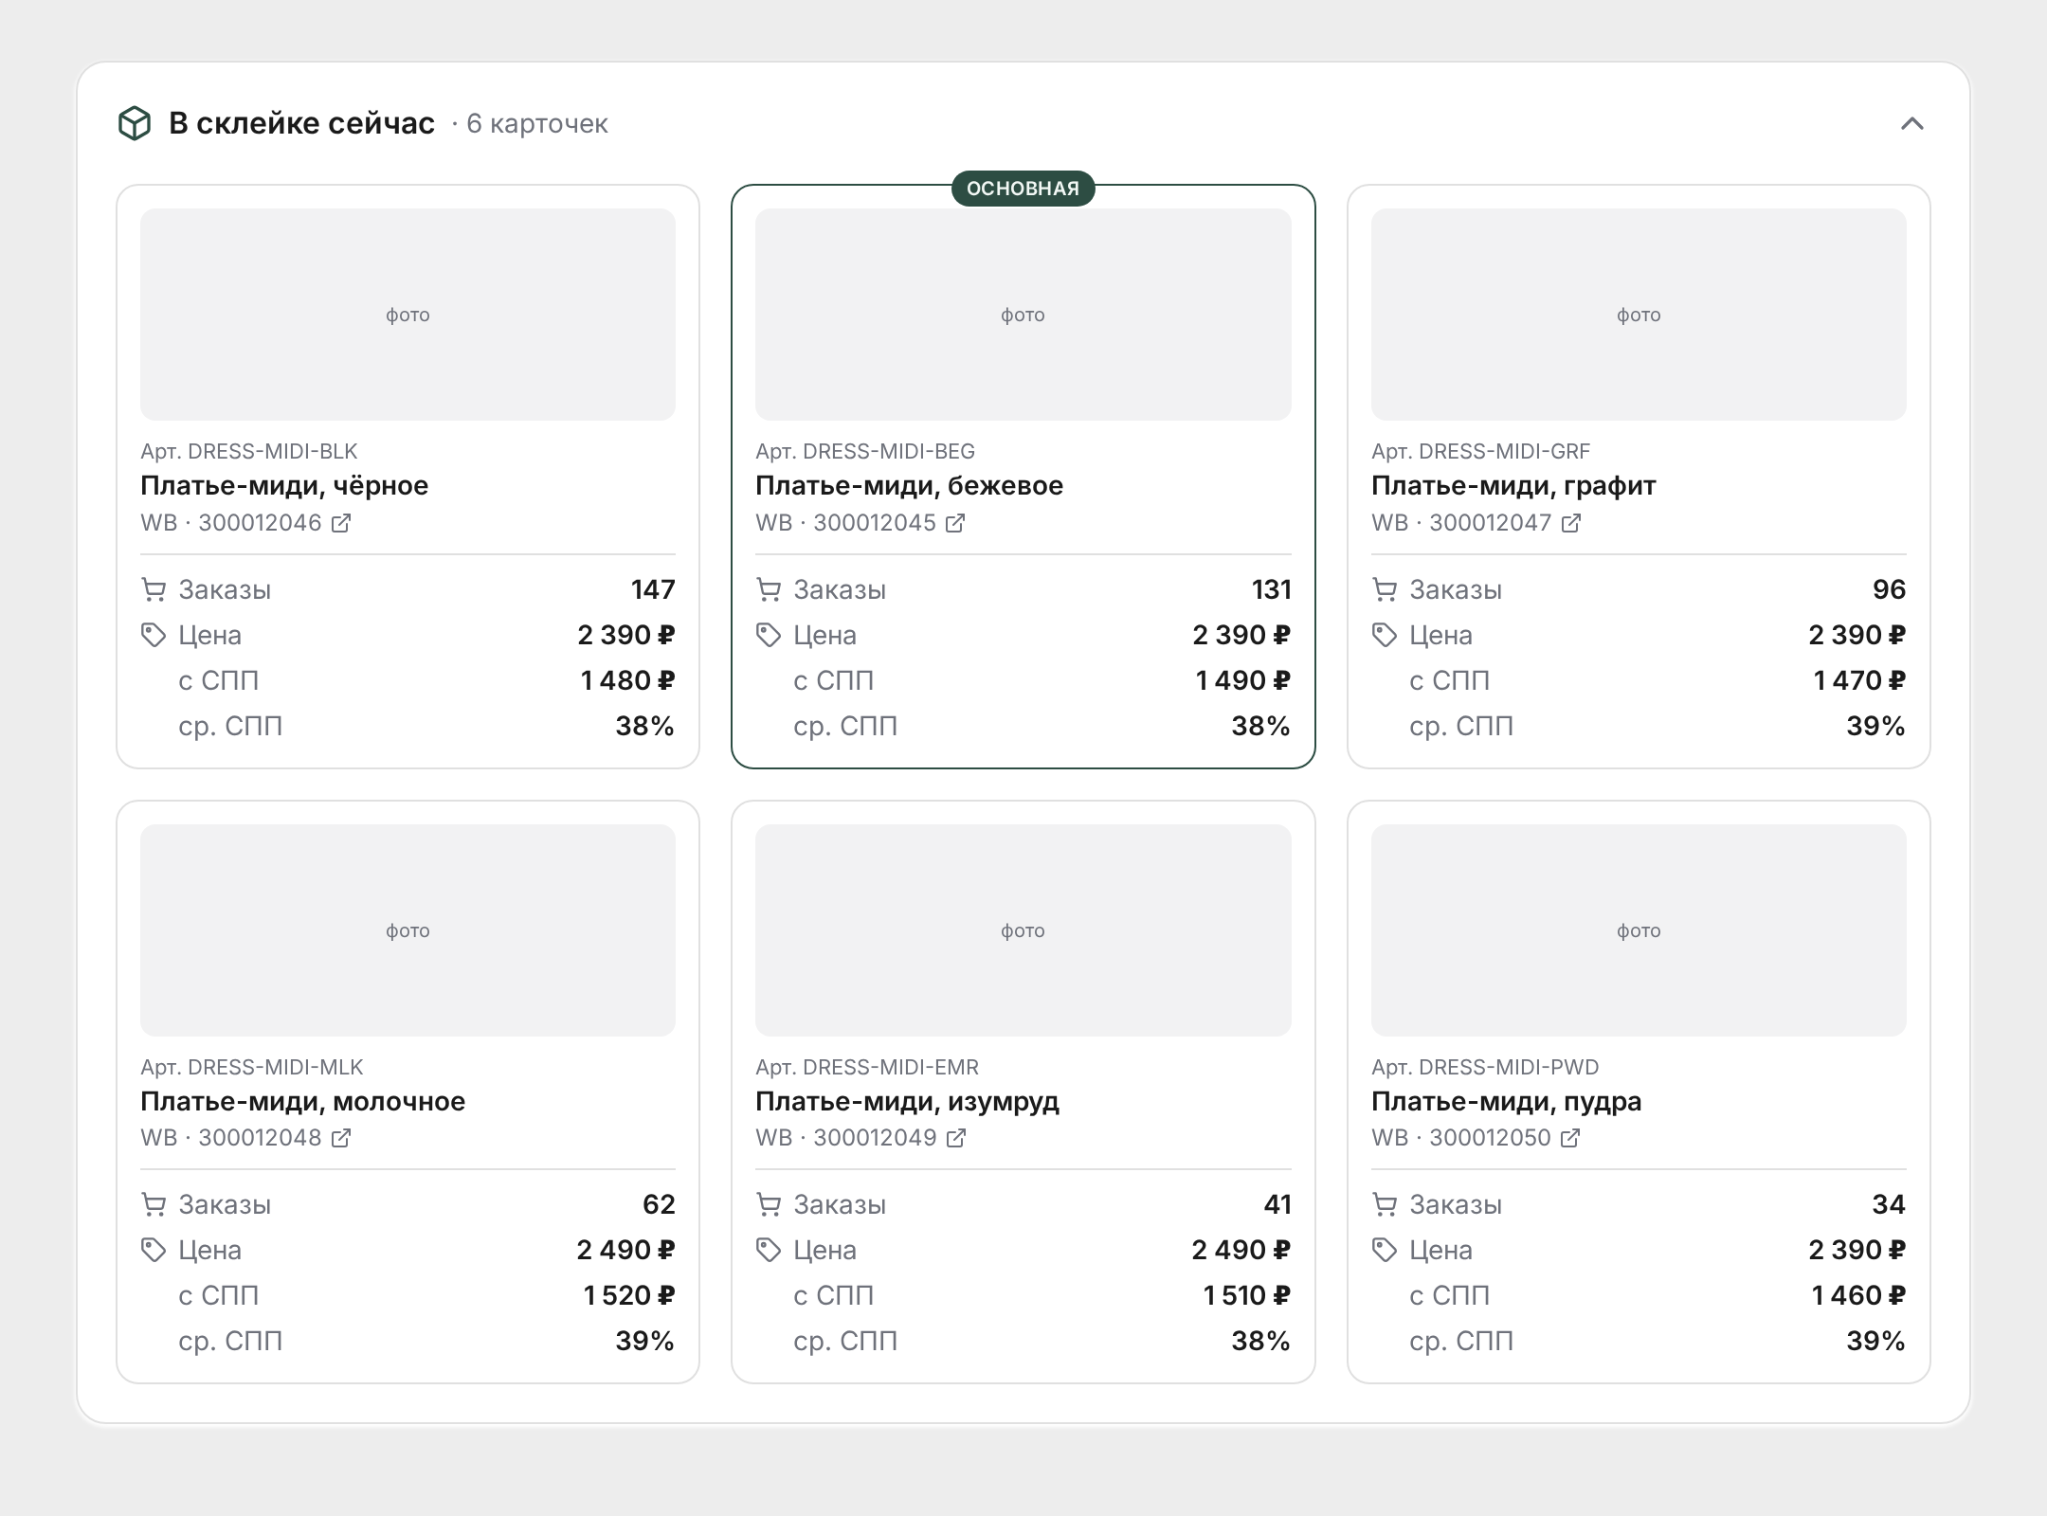Click cart icon in Платье-миди, чёрное card

[154, 589]
